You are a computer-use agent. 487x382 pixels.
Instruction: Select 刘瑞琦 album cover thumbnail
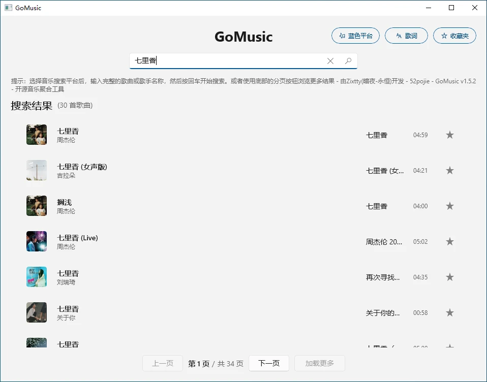coord(37,277)
